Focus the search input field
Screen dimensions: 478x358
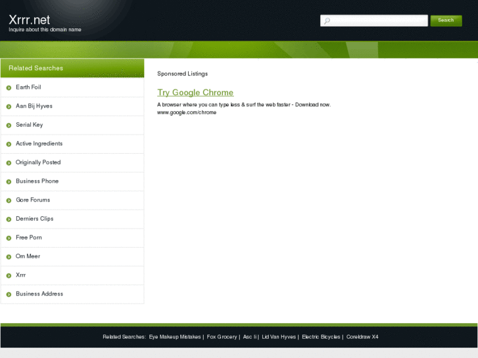pos(373,21)
